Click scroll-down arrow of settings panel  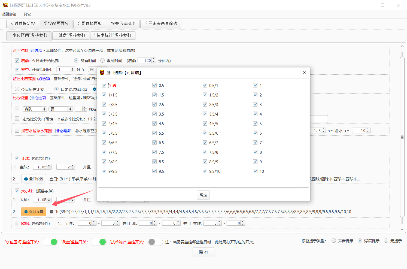click(402, 229)
